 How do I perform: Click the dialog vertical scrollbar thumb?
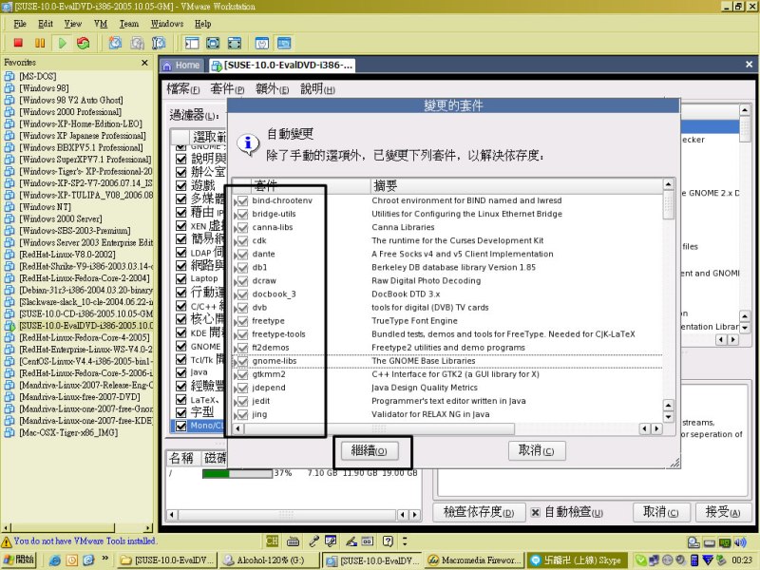669,204
